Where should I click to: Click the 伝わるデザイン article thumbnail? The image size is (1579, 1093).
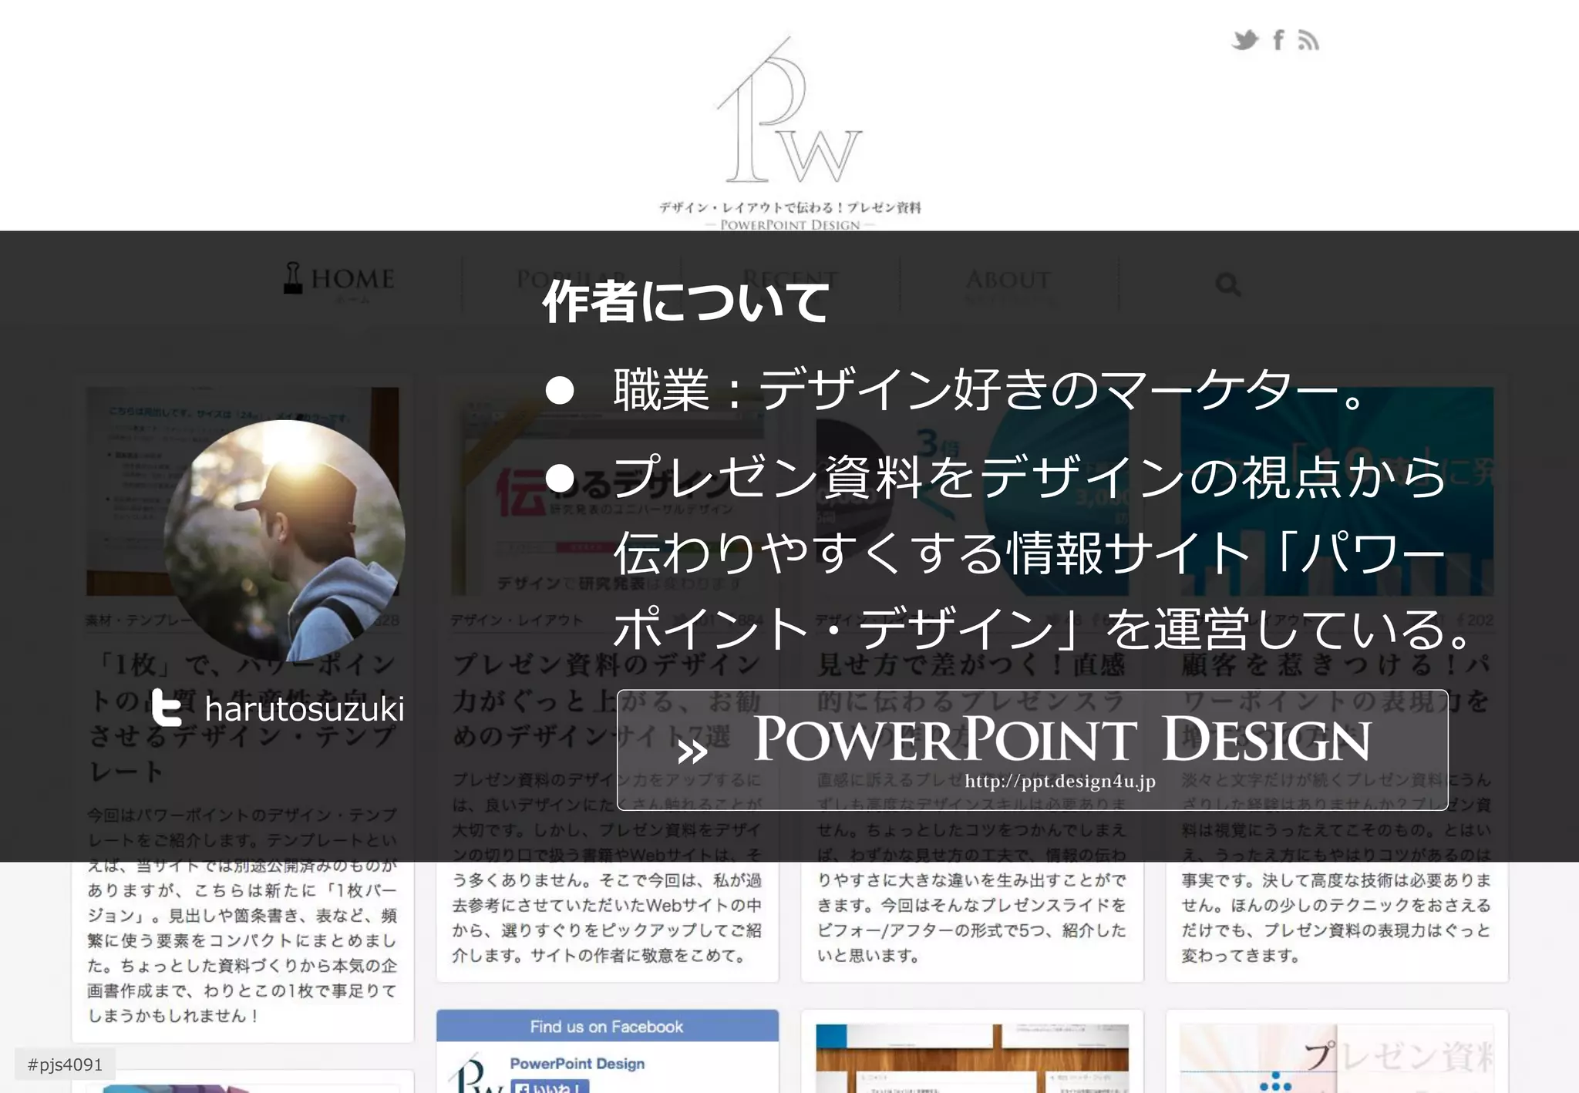click(608, 491)
